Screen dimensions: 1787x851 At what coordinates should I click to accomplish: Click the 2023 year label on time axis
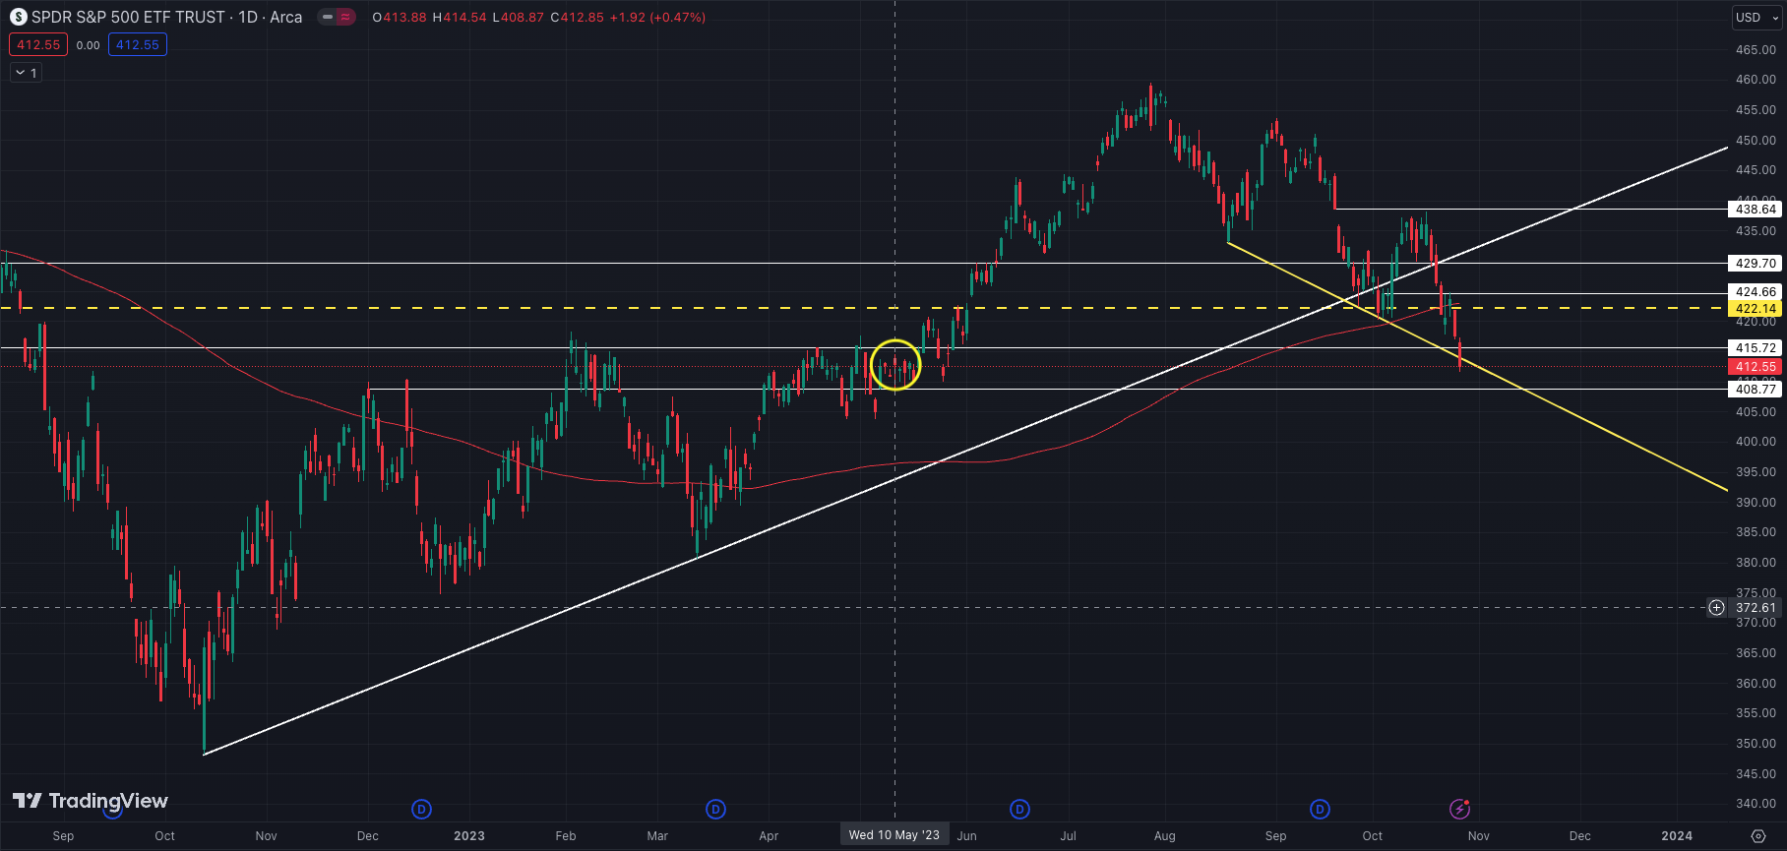[x=469, y=836]
